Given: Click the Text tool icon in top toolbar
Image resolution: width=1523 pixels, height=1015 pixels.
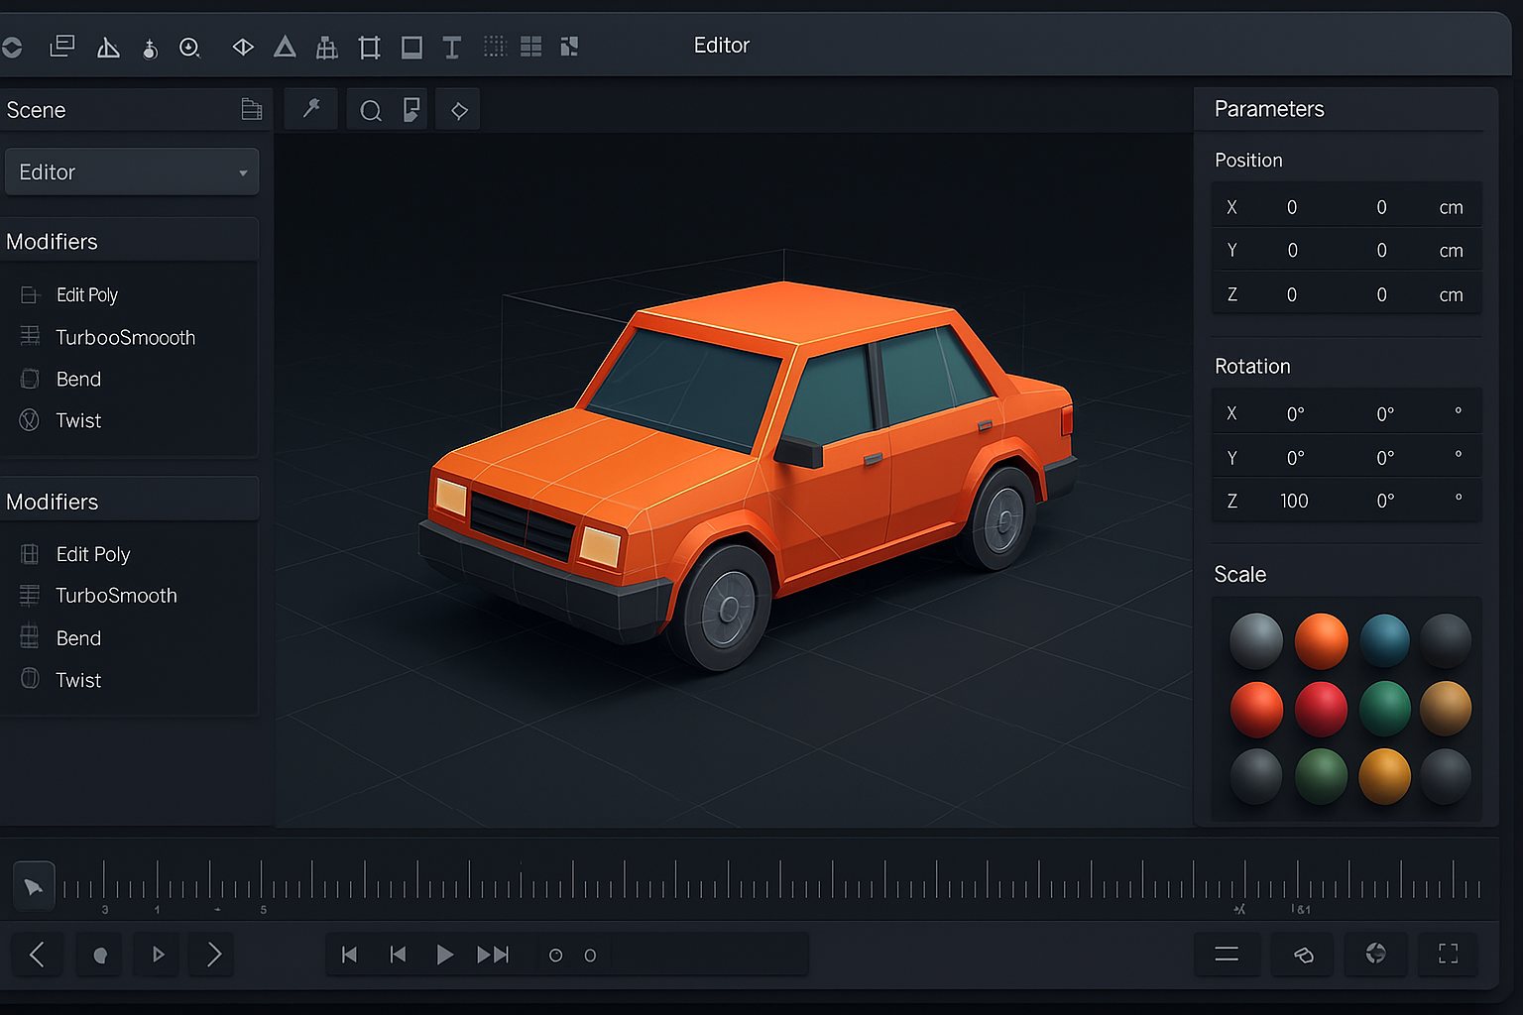Looking at the screenshot, I should (x=451, y=47).
